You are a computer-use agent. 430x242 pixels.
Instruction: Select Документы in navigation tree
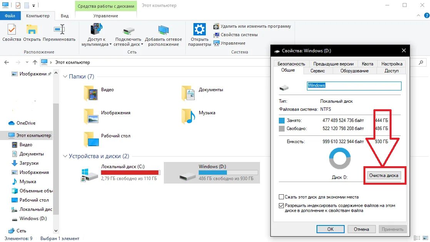click(x=28, y=154)
